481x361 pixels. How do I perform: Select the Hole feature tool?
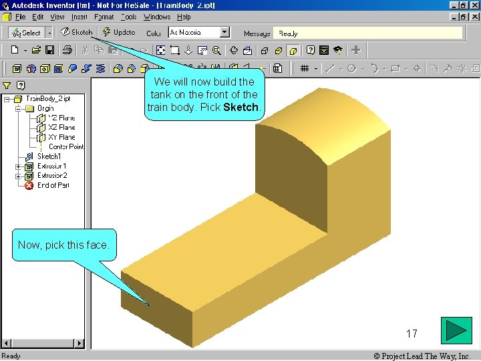[45, 68]
